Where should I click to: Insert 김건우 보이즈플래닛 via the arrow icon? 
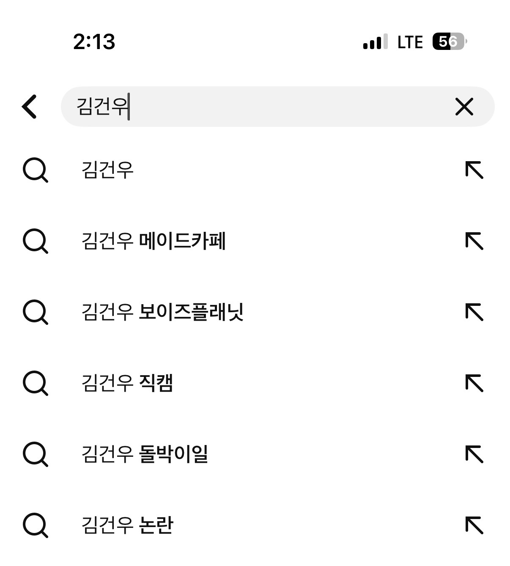474,312
